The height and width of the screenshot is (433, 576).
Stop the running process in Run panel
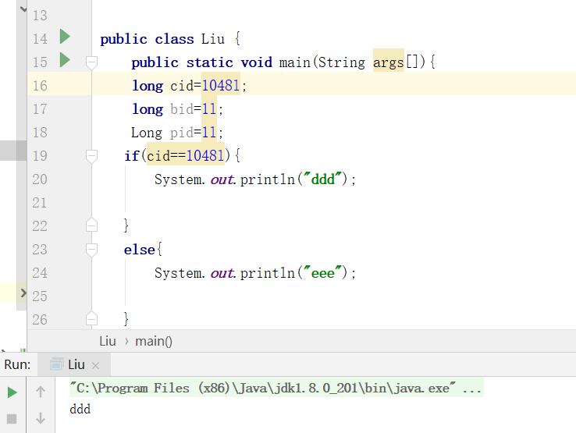[x=12, y=419]
